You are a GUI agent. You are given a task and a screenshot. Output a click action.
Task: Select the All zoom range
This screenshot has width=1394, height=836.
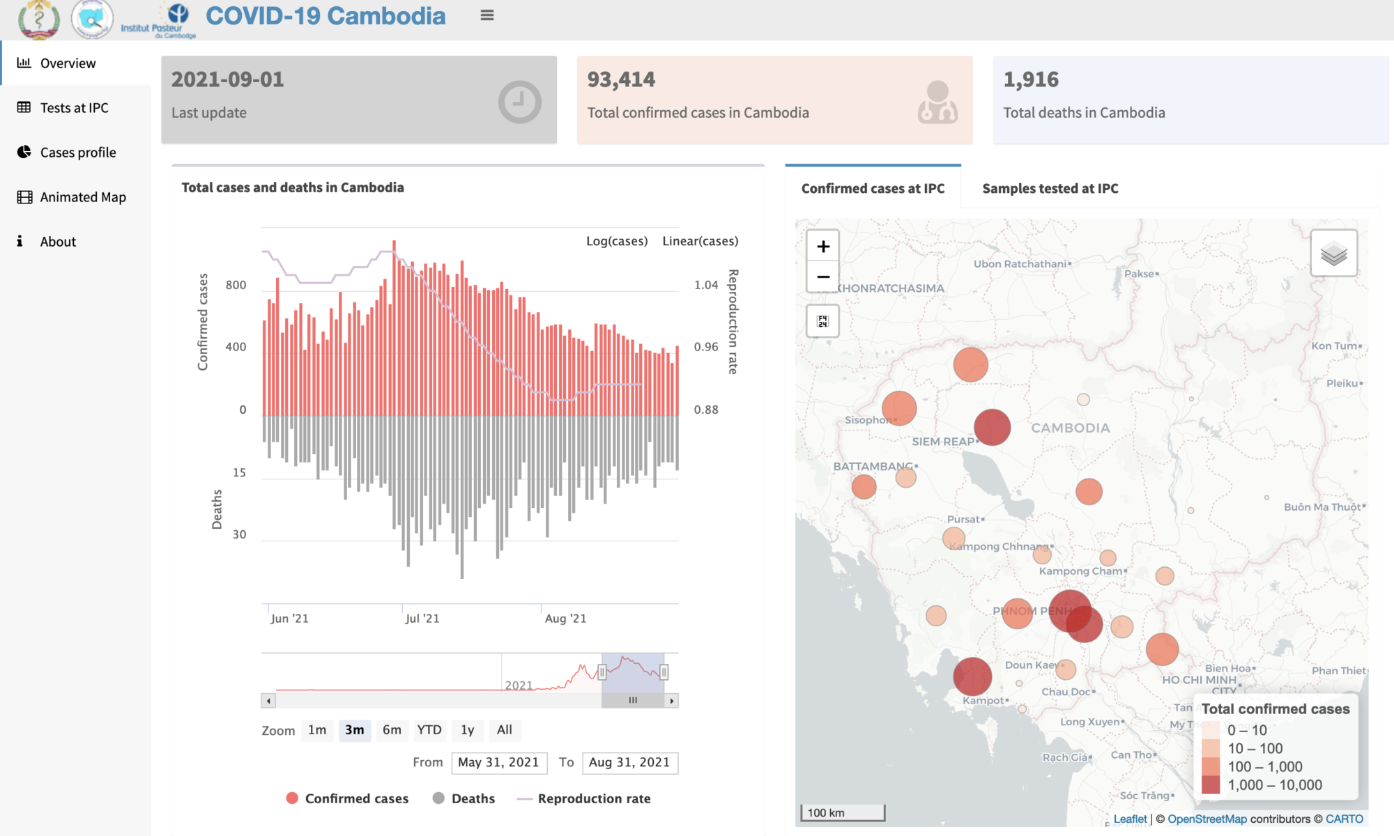504,730
